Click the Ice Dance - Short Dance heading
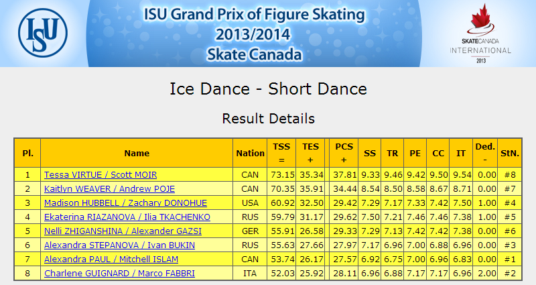The width and height of the screenshot is (536, 285). tap(269, 89)
